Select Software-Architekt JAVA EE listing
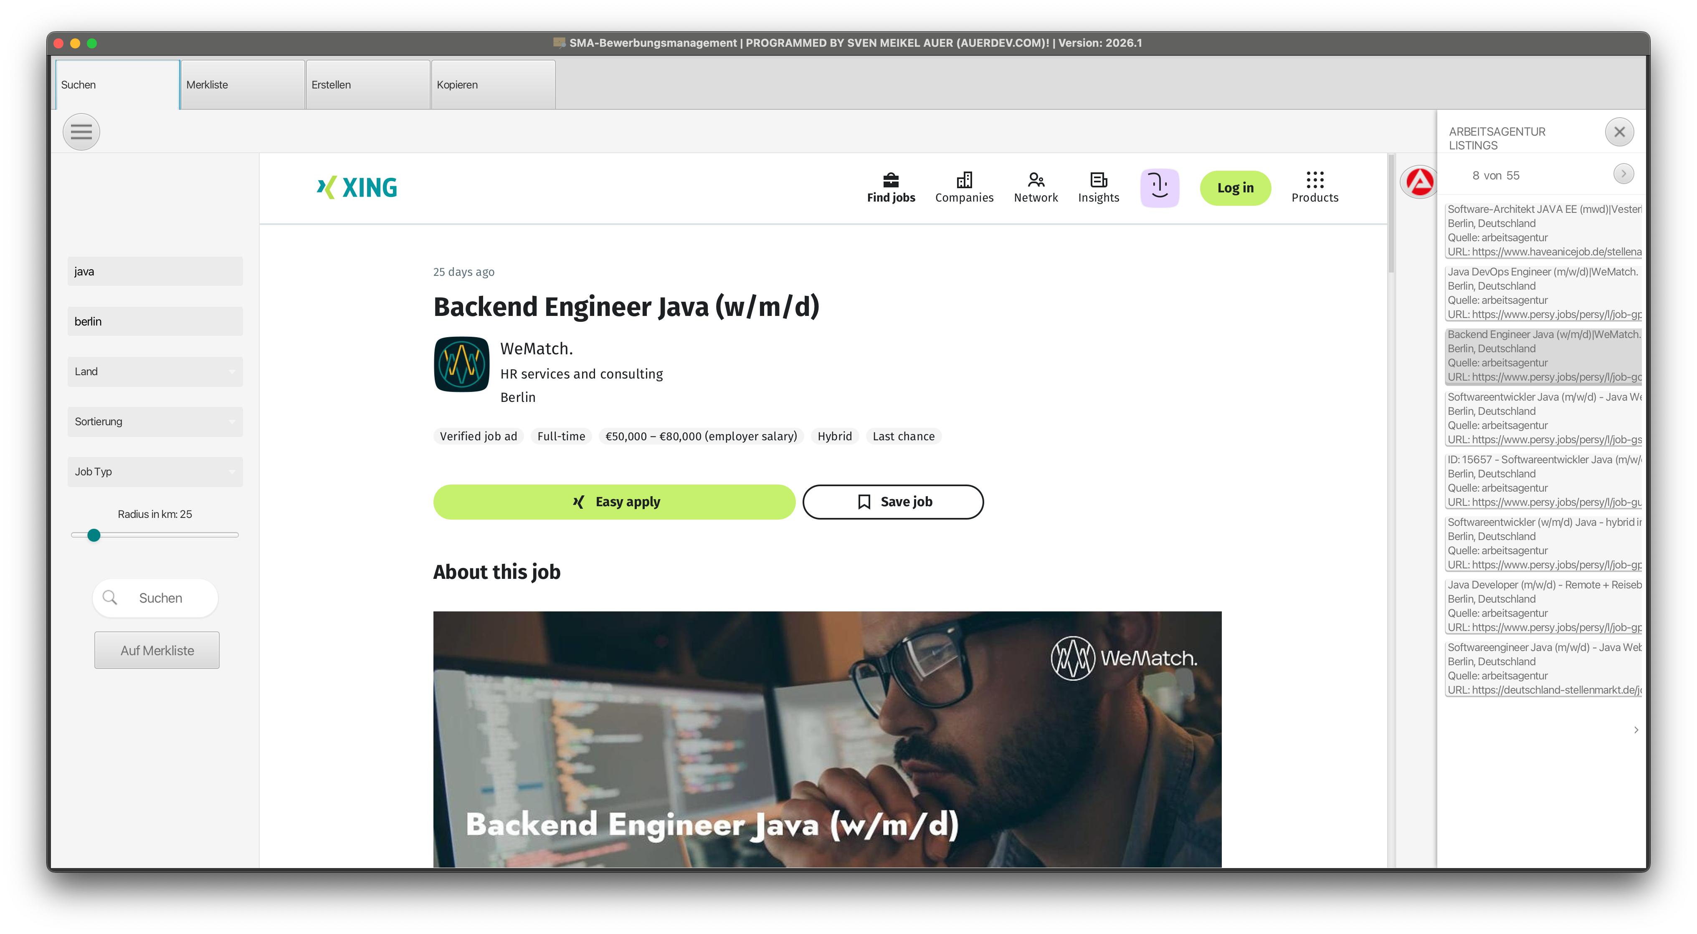1697x934 pixels. (x=1543, y=230)
